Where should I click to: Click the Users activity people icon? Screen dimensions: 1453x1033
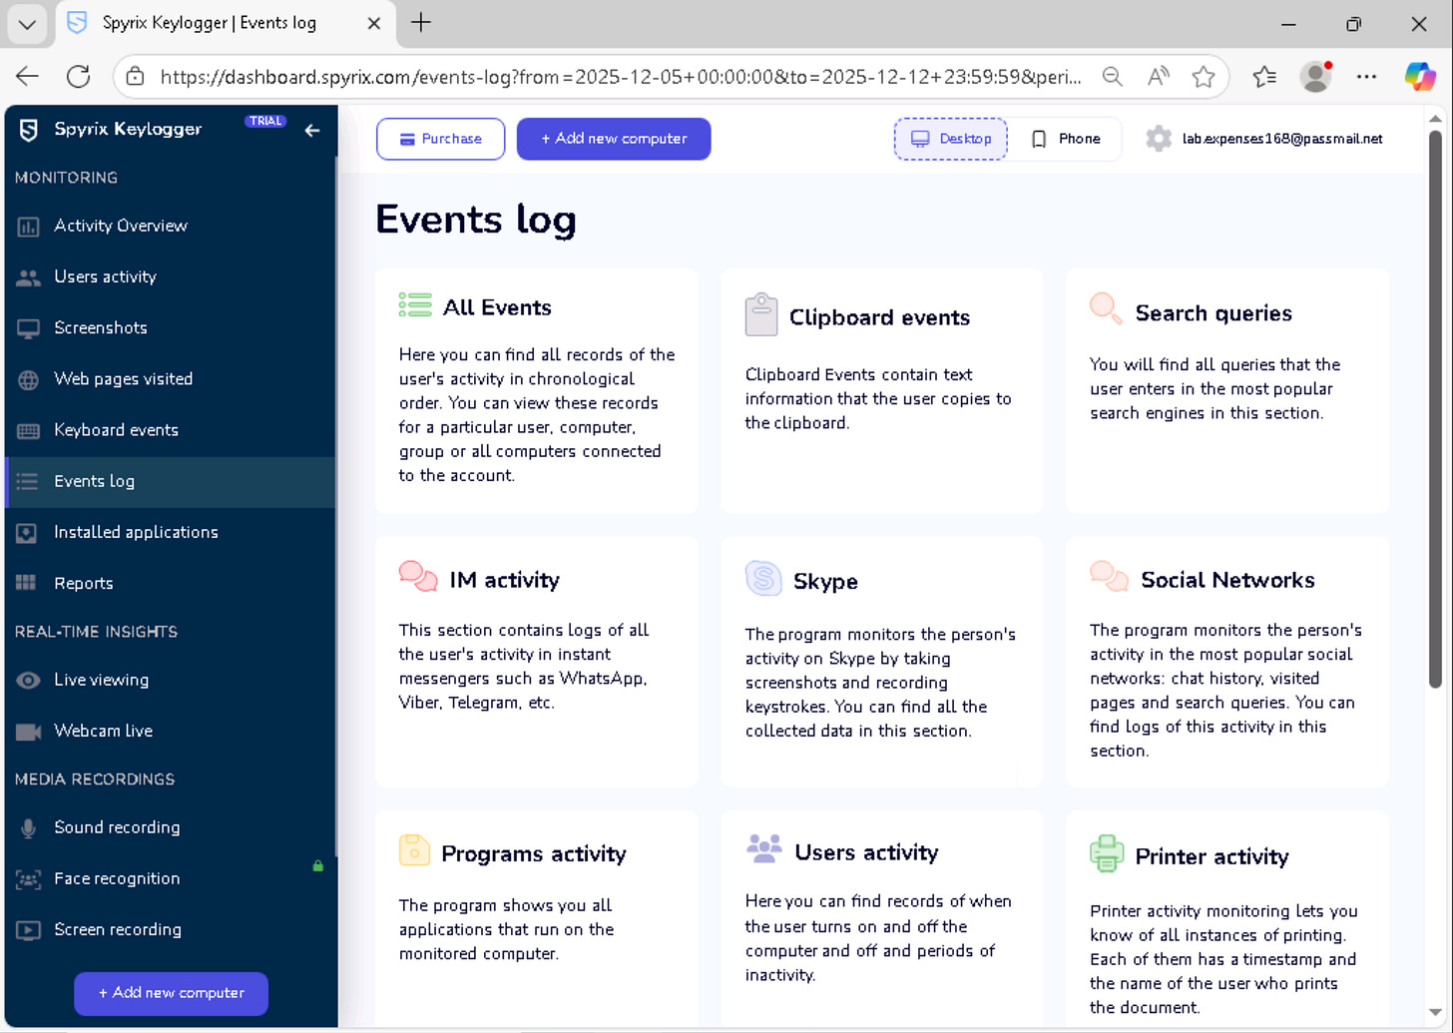28,277
